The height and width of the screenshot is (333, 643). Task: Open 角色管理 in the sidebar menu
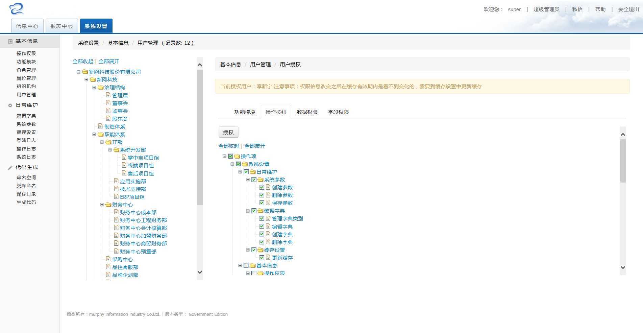[26, 70]
